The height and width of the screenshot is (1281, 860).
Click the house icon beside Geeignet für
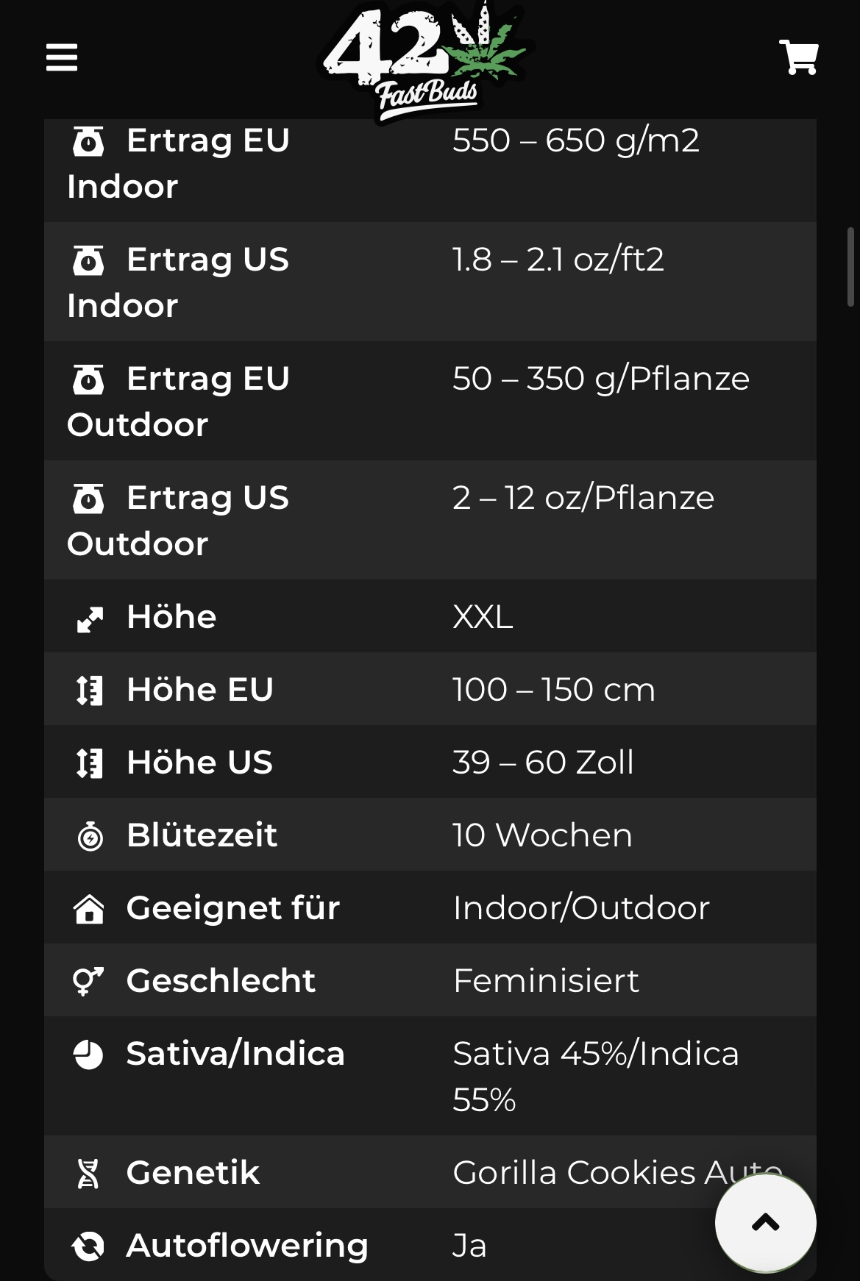89,909
